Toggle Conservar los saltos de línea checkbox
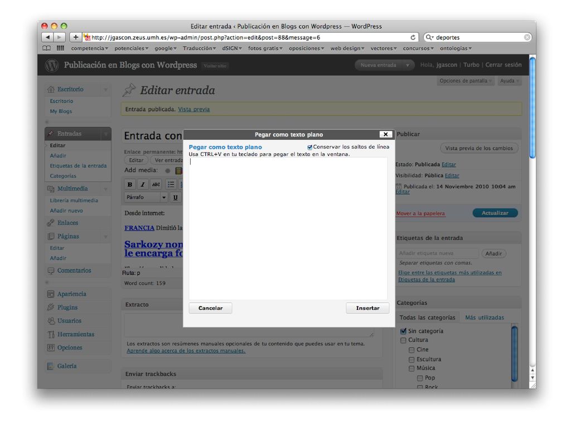 tap(310, 147)
